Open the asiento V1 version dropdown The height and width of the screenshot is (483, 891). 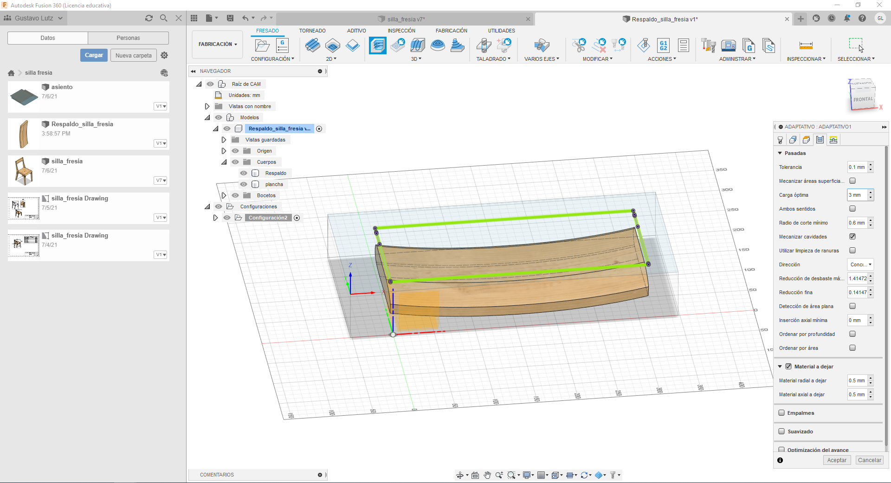click(x=161, y=106)
